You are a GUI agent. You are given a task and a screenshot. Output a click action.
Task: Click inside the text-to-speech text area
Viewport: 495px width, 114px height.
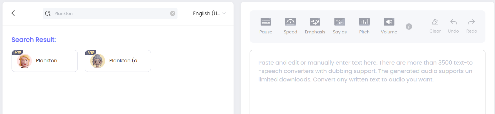pyautogui.click(x=367, y=82)
